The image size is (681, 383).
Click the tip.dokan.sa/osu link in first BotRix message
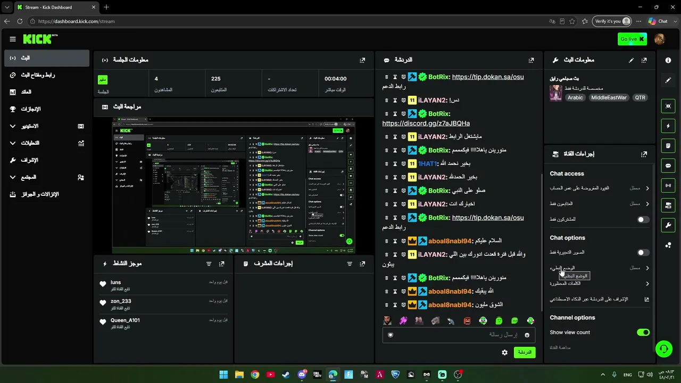tap(488, 77)
